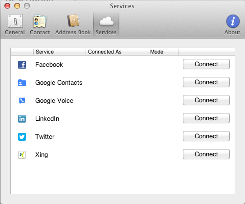Select the Google Contacts row text
Viewport: 245px width, 204px height.
59,83
